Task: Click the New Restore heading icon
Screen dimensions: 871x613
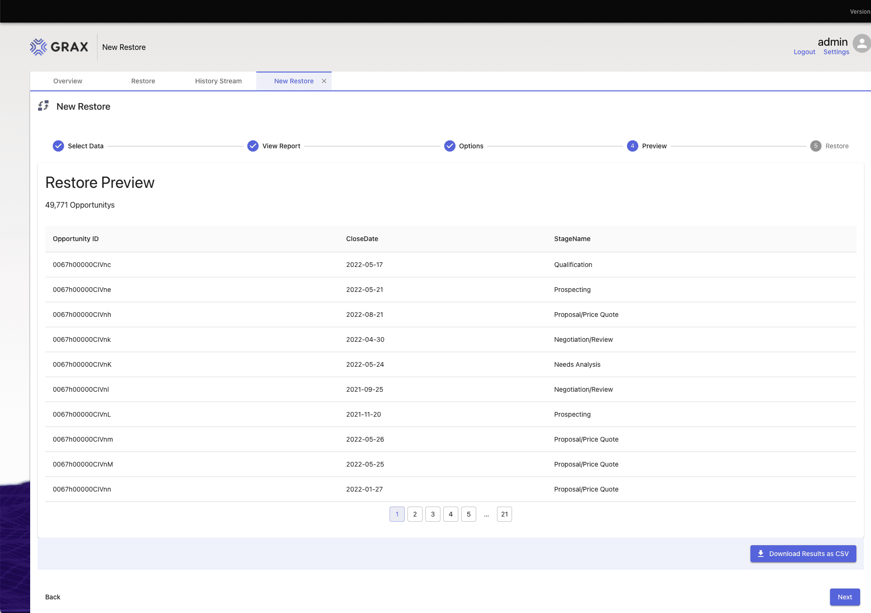Action: coord(43,106)
